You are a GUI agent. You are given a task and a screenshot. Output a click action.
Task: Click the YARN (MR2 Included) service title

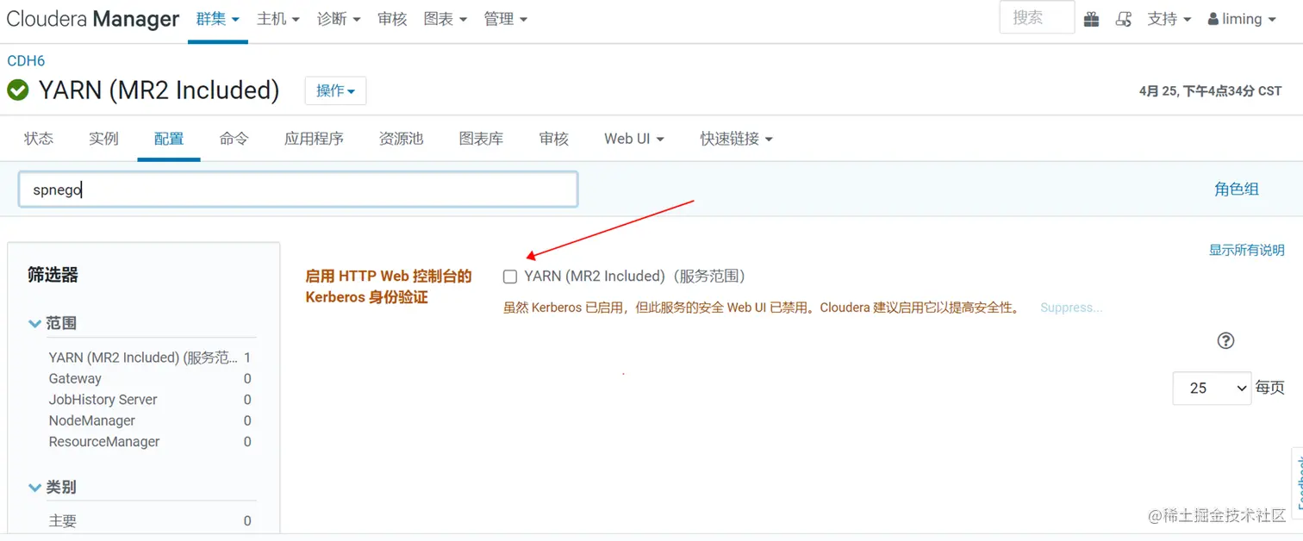point(159,90)
